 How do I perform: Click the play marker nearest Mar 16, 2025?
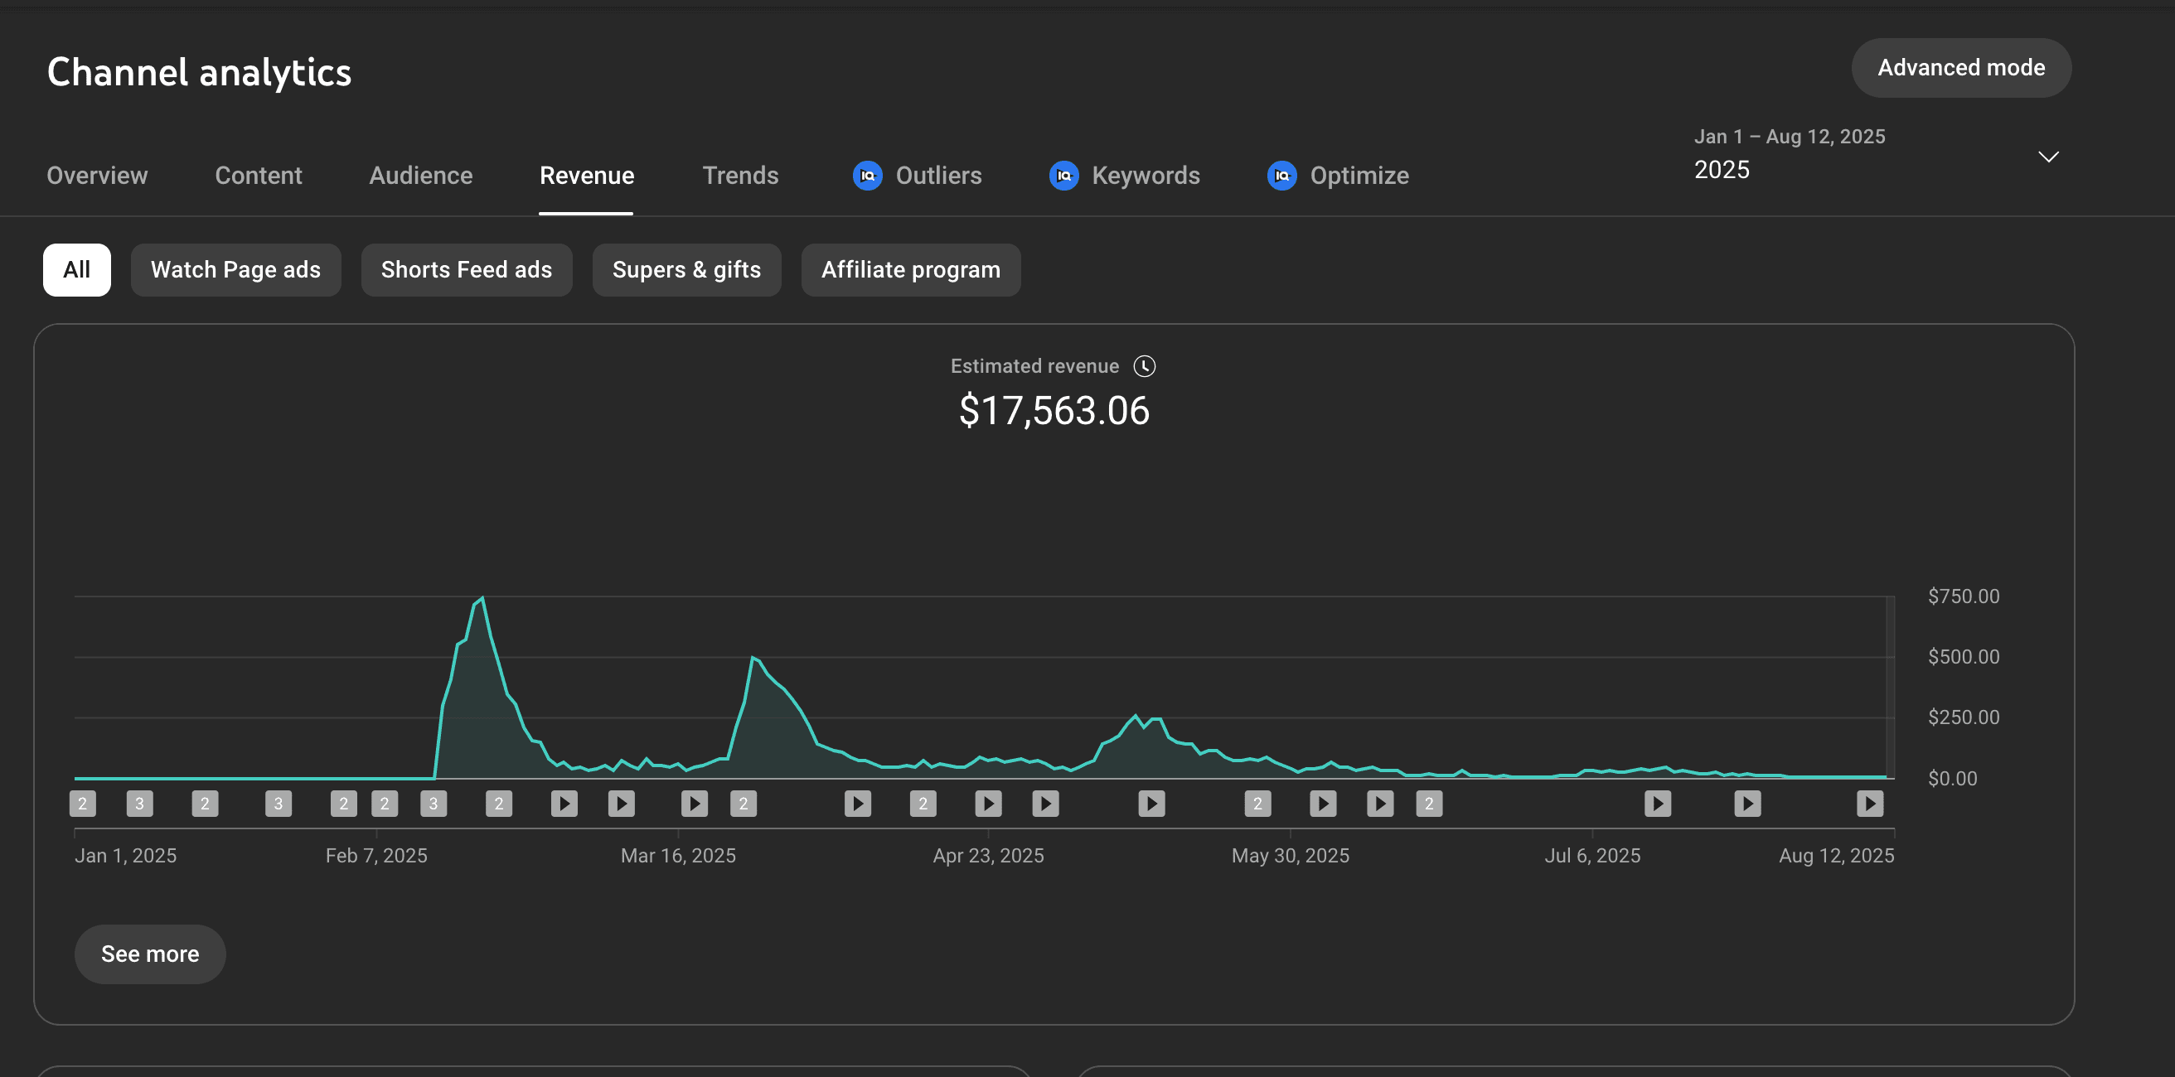pyautogui.click(x=694, y=804)
